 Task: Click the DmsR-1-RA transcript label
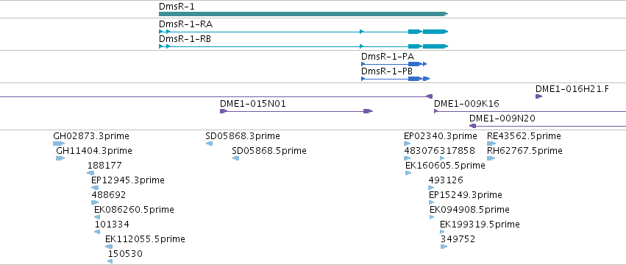click(x=185, y=24)
